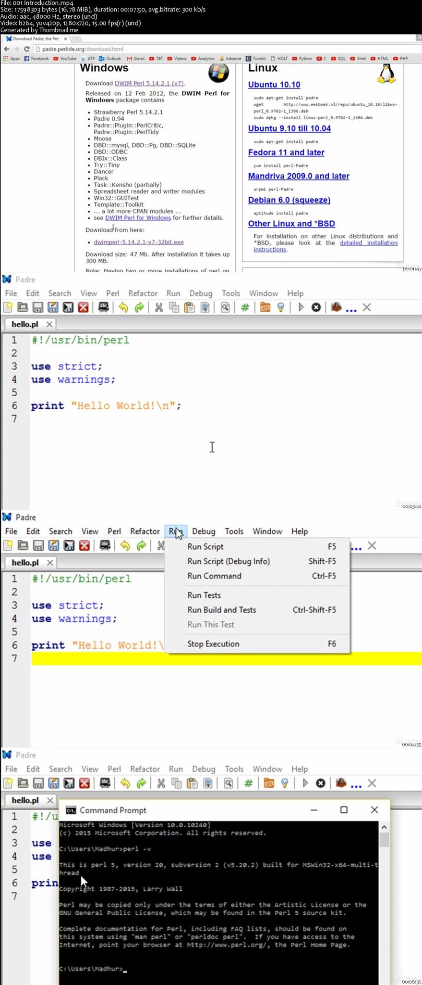
Task: Click the dwimperl-5.14.2.1-v7-32bit.exe download link
Action: click(x=138, y=242)
